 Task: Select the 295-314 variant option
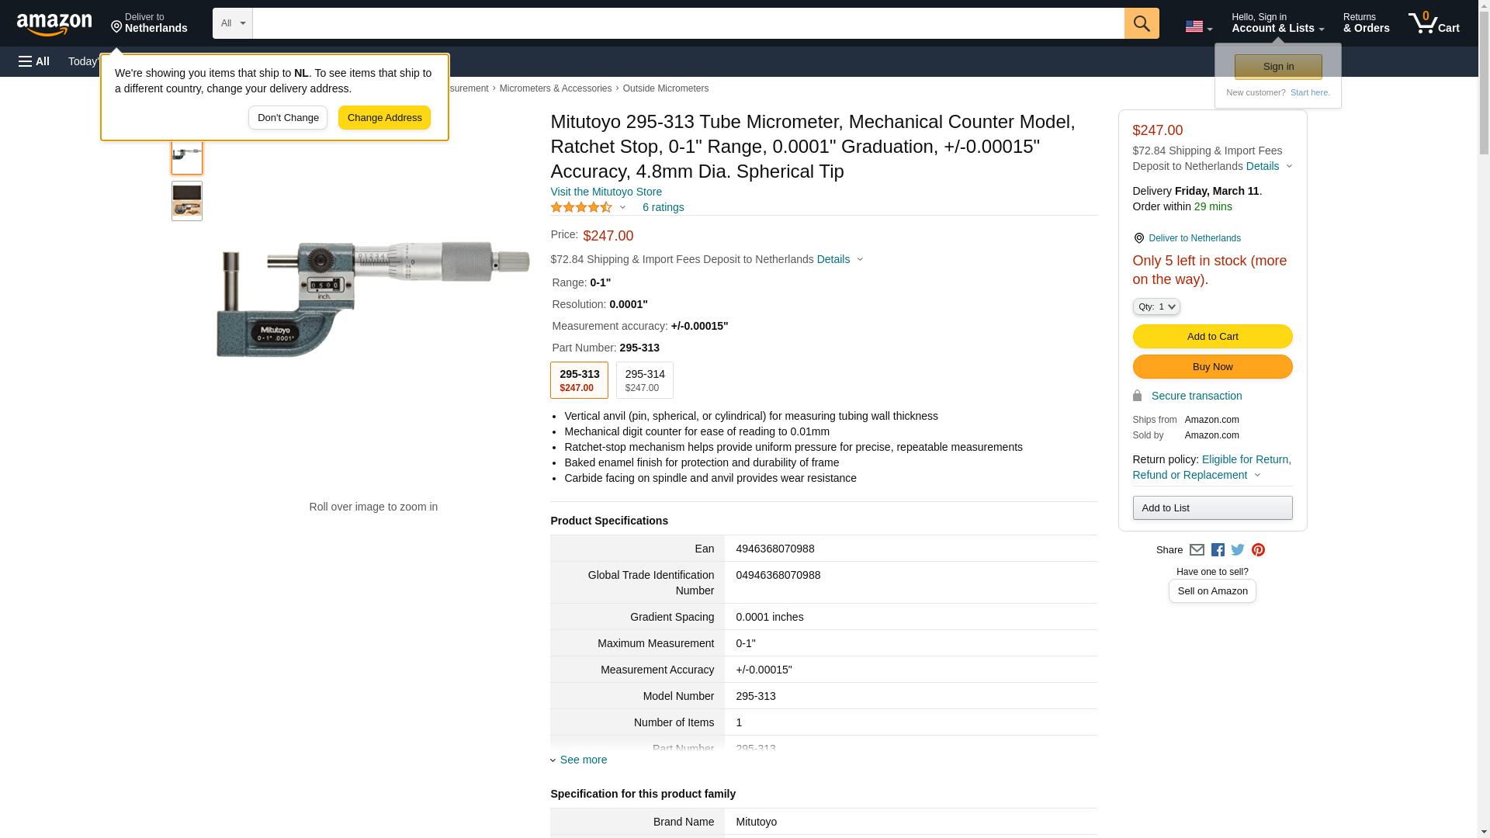[644, 380]
